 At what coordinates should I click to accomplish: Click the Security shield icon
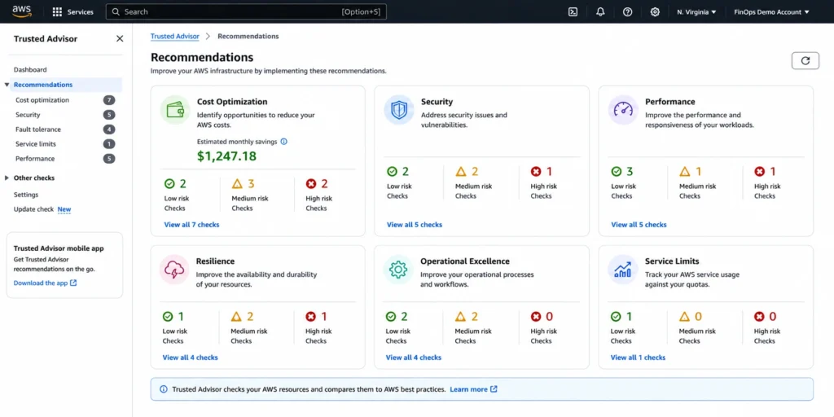click(x=399, y=110)
